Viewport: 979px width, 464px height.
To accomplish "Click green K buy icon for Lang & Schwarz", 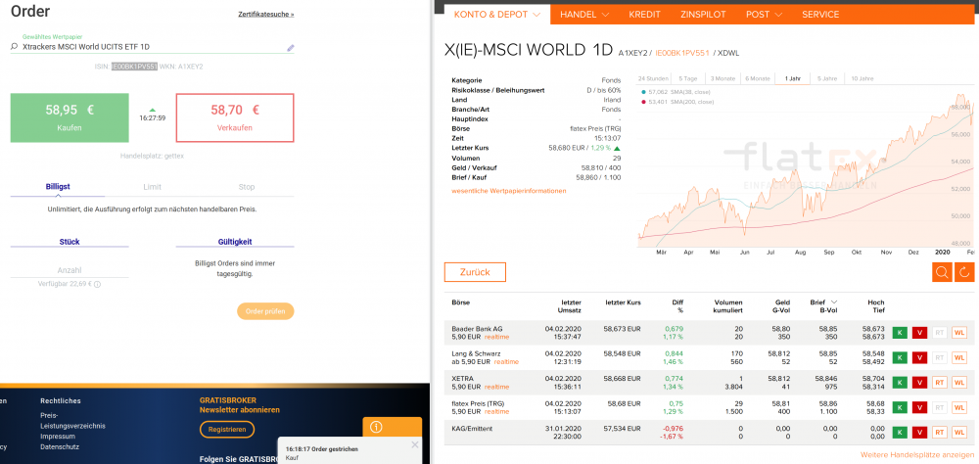I will 900,358.
